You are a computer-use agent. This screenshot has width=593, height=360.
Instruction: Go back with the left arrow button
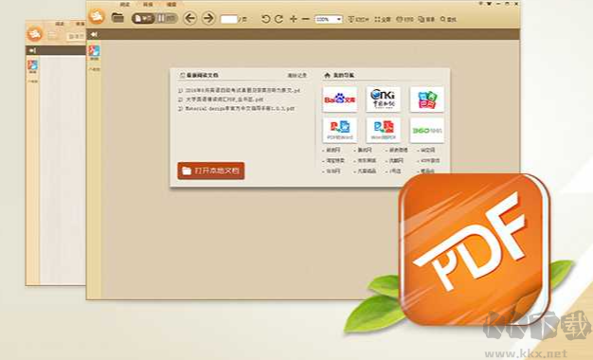click(189, 18)
